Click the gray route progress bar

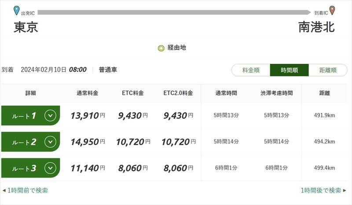[x=176, y=13]
